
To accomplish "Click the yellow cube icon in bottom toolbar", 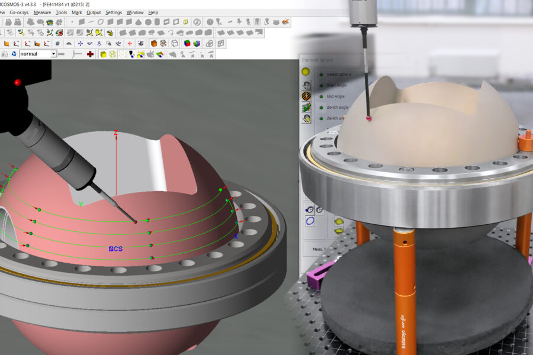I will [x=103, y=54].
